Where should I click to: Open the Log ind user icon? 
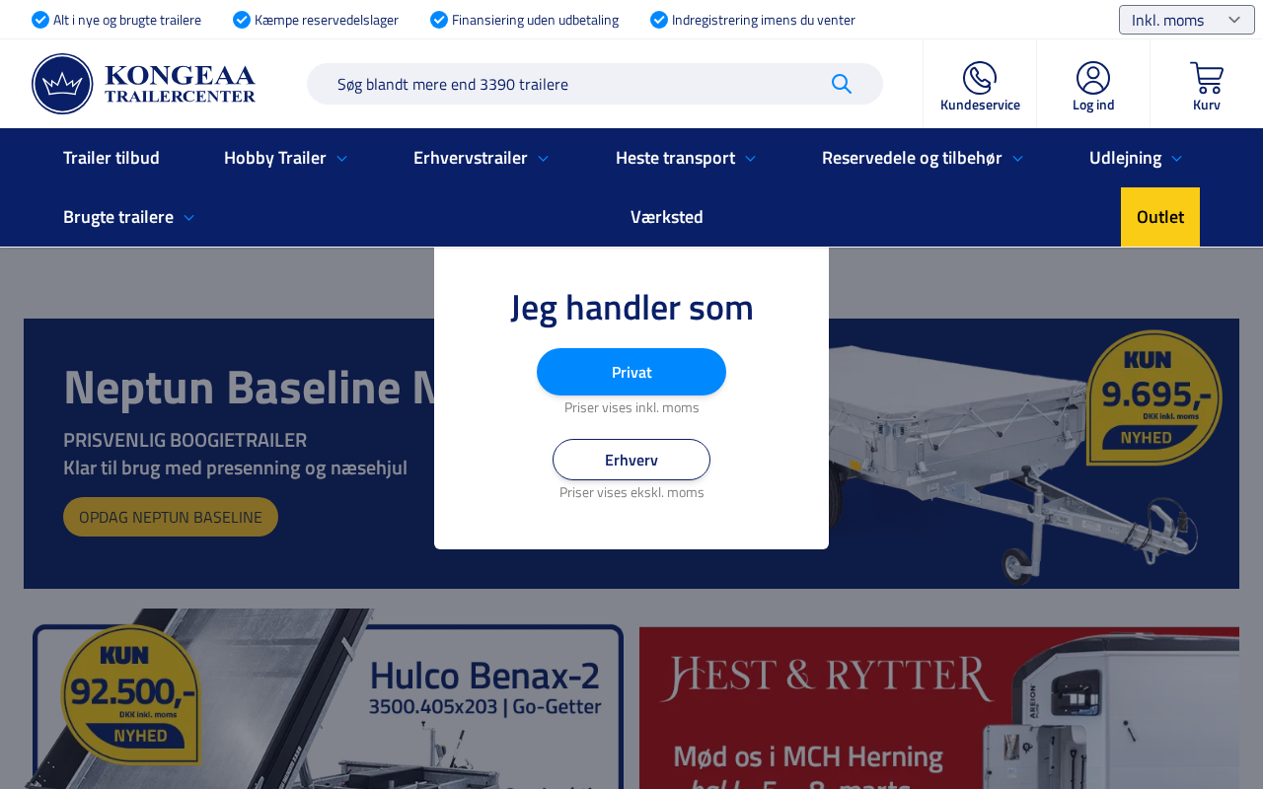pyautogui.click(x=1093, y=78)
